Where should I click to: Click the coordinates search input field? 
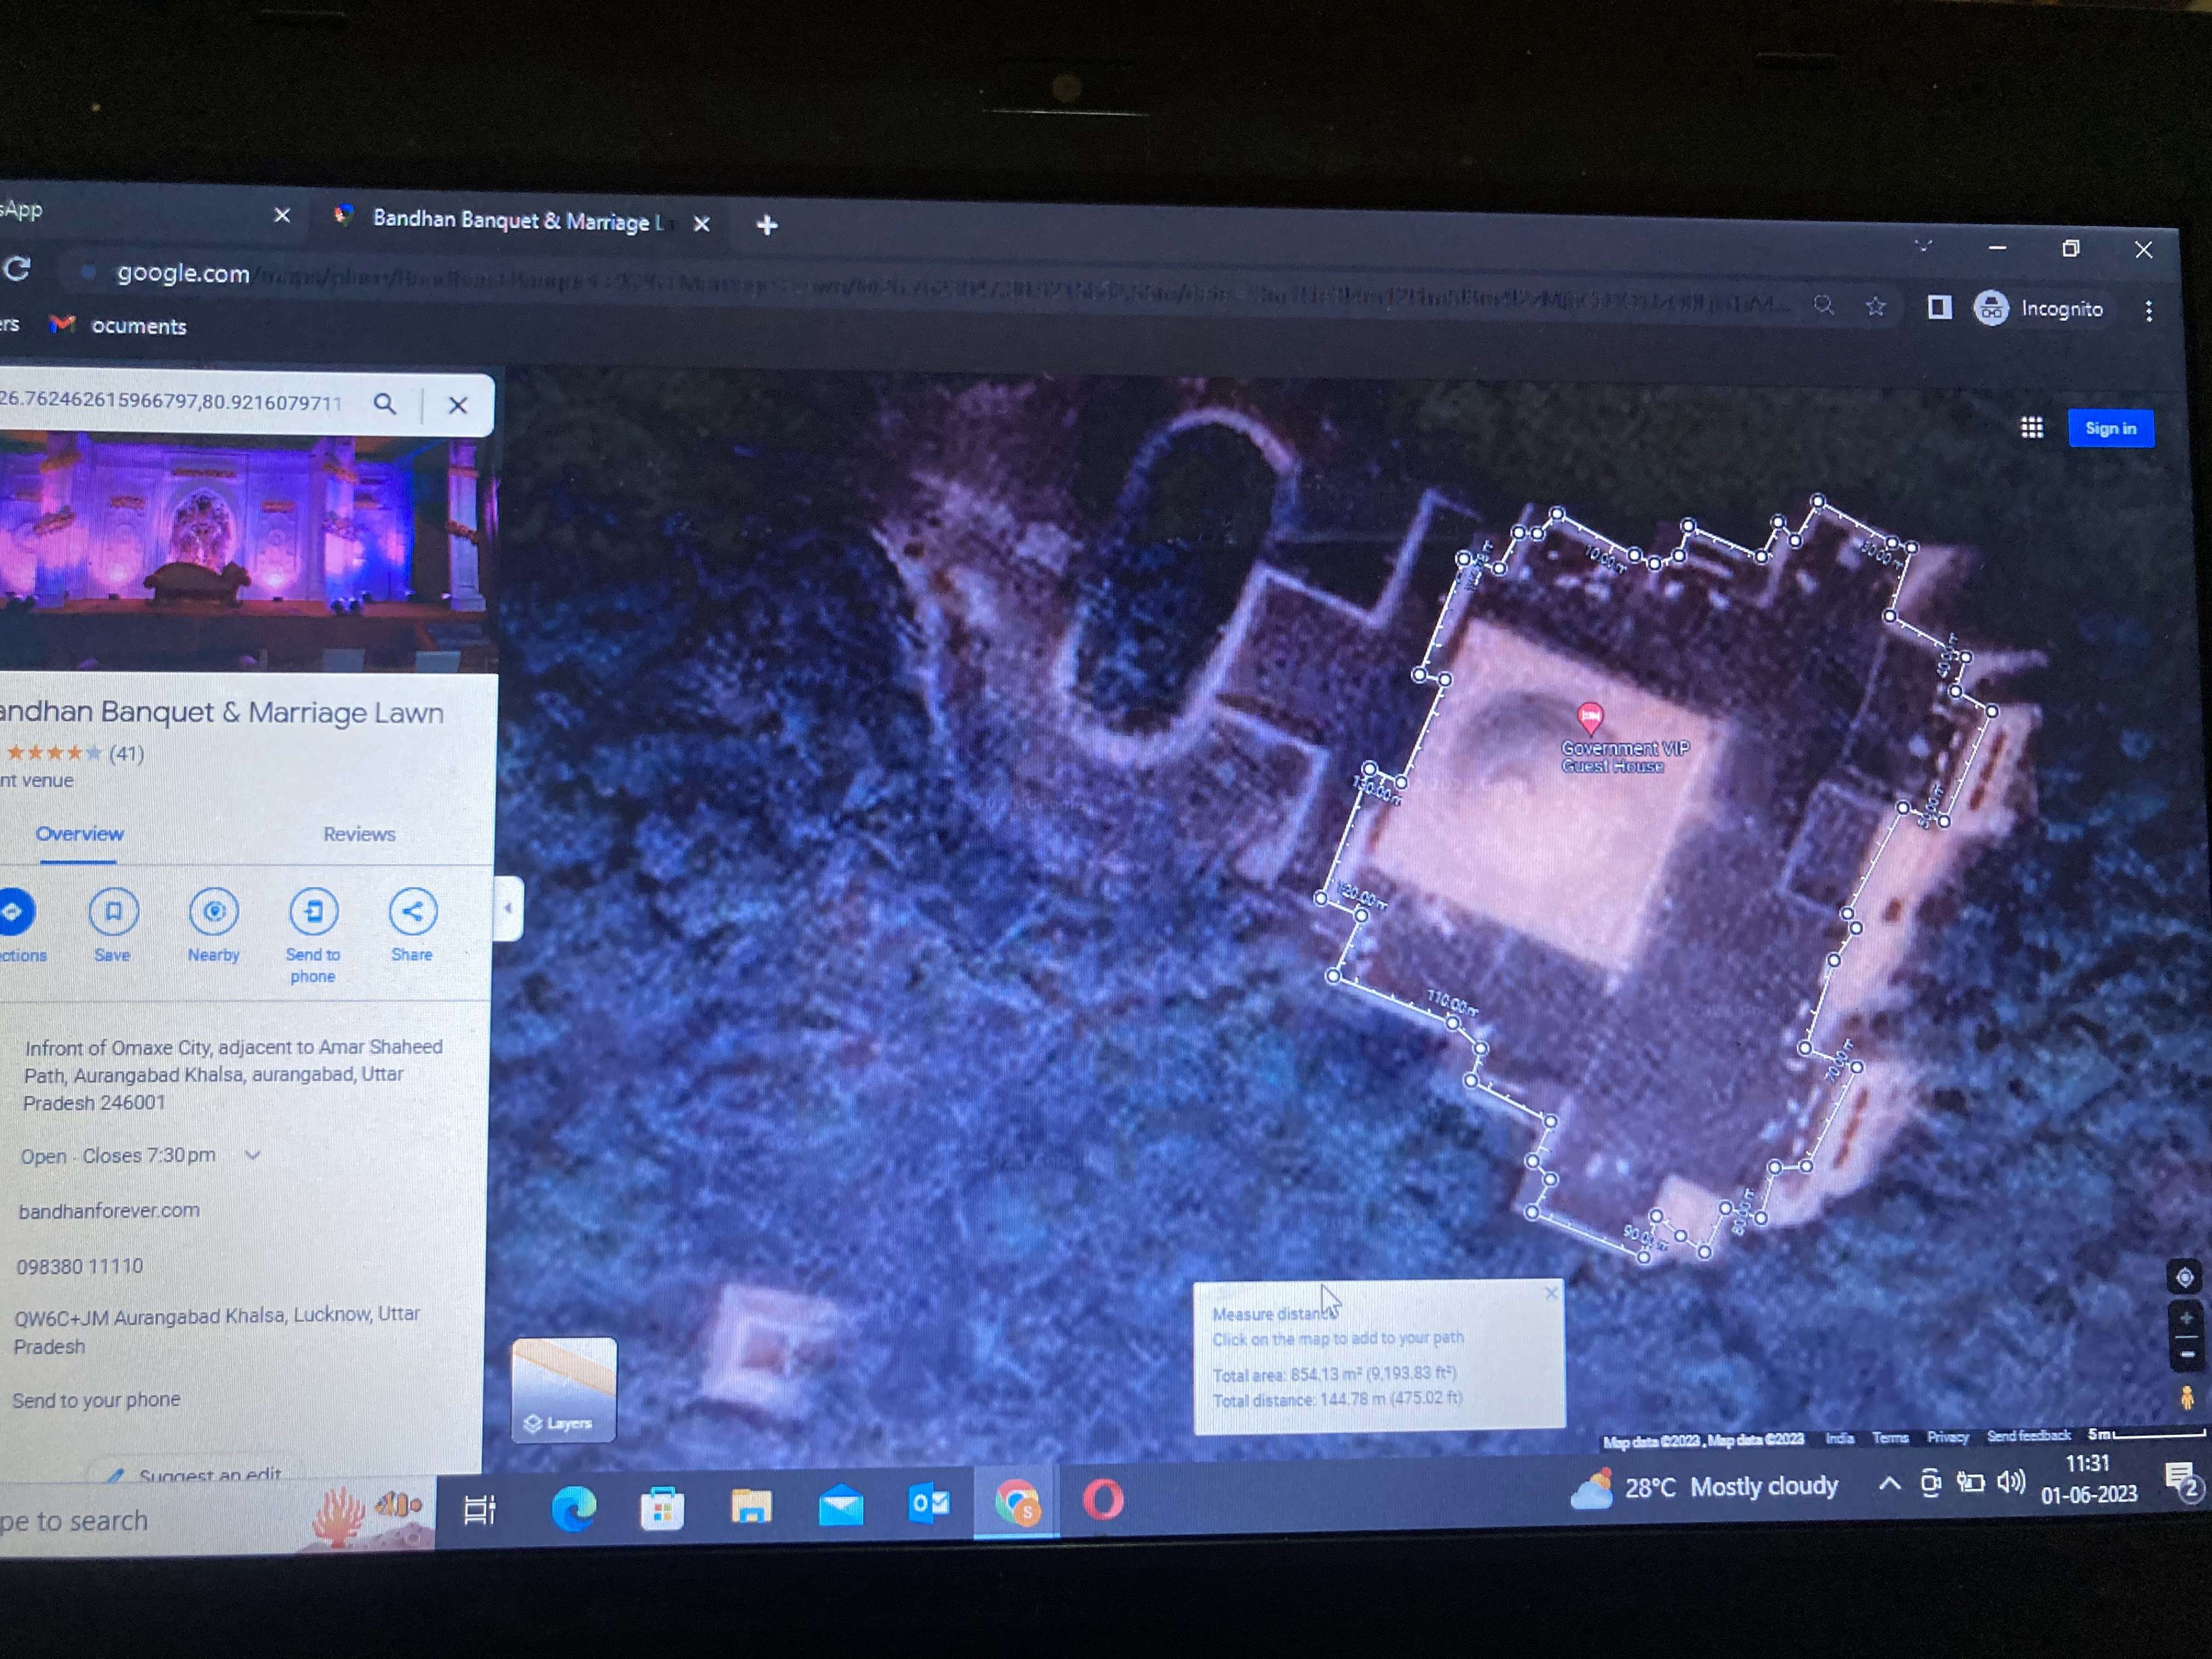pos(172,401)
